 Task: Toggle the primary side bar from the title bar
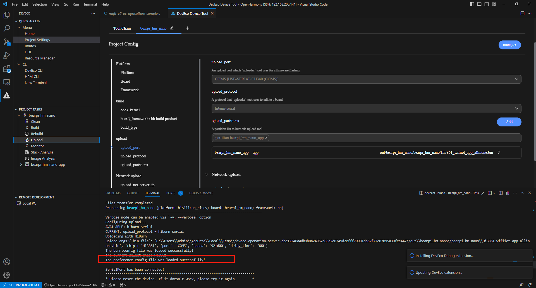click(x=472, y=4)
